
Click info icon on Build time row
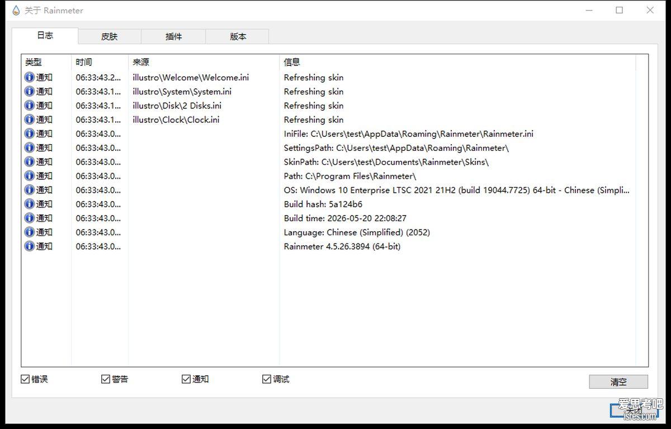click(30, 218)
